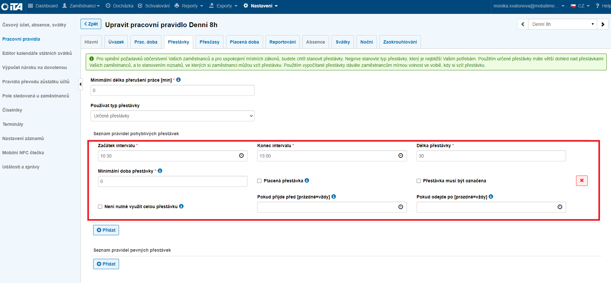Open clock picker for Pokud odejde po
The height and width of the screenshot is (283, 611).
[x=560, y=207]
